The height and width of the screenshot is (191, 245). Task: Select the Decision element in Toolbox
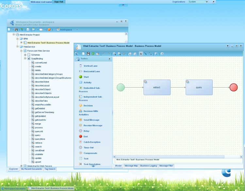point(88,105)
